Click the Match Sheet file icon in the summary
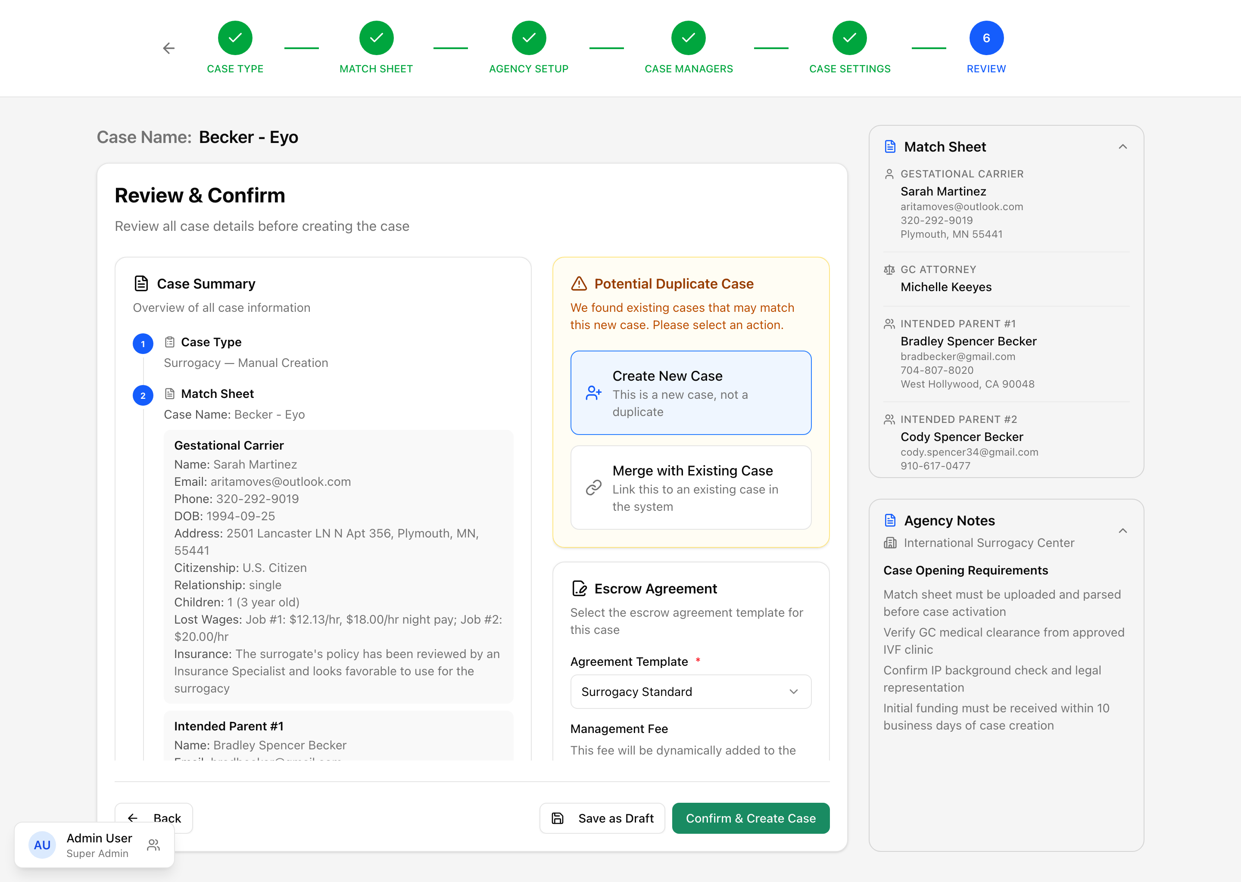The image size is (1241, 882). (x=170, y=394)
